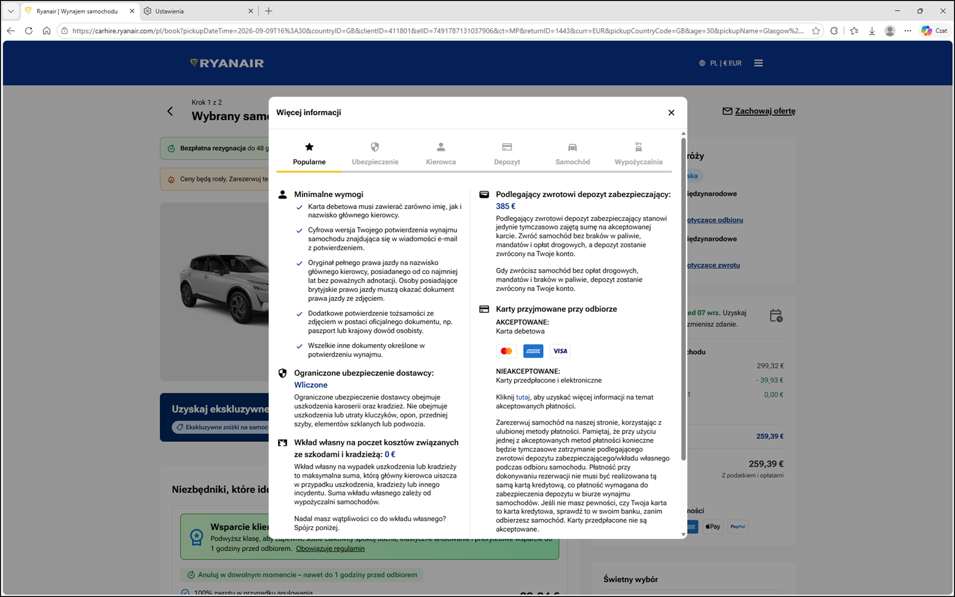Click the 259,39 € total price
Screen dimensions: 955x597
point(766,464)
